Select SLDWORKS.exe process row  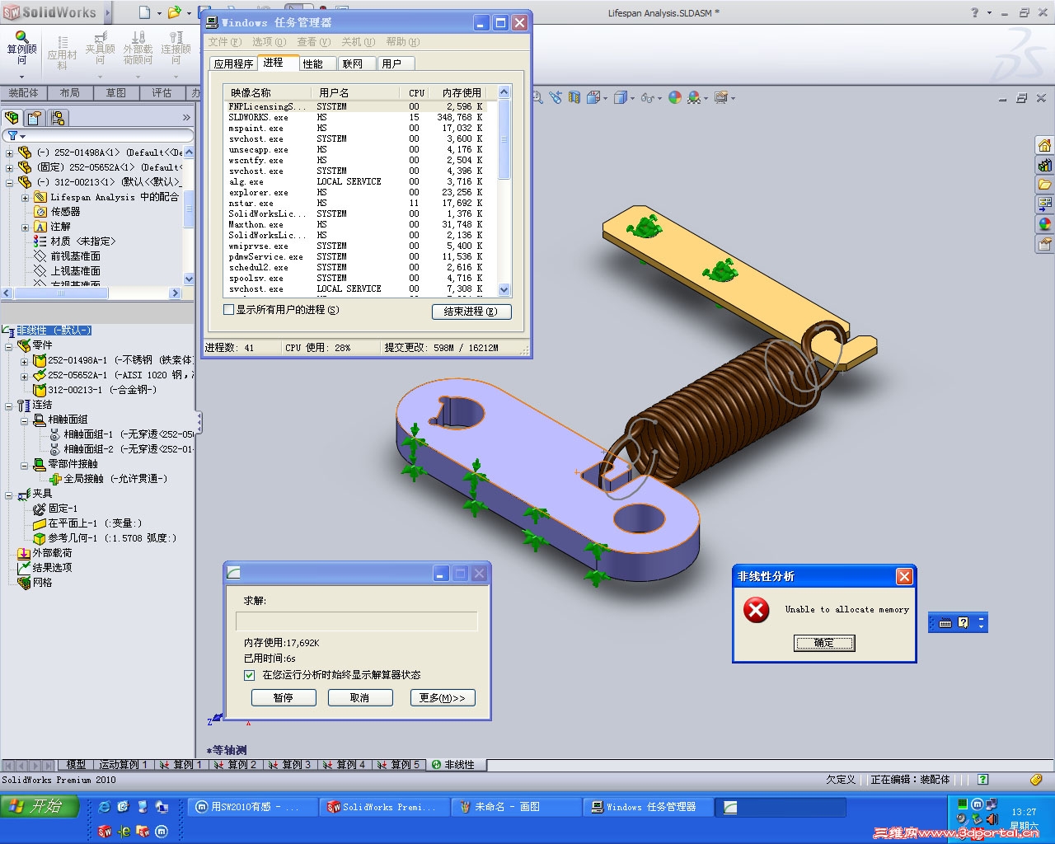click(356, 117)
